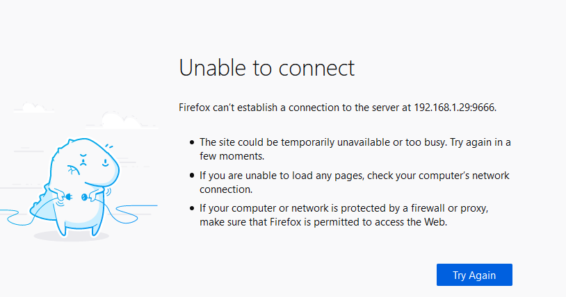Click the socket end held by the dinosaur
566x297 pixels.
click(84, 197)
